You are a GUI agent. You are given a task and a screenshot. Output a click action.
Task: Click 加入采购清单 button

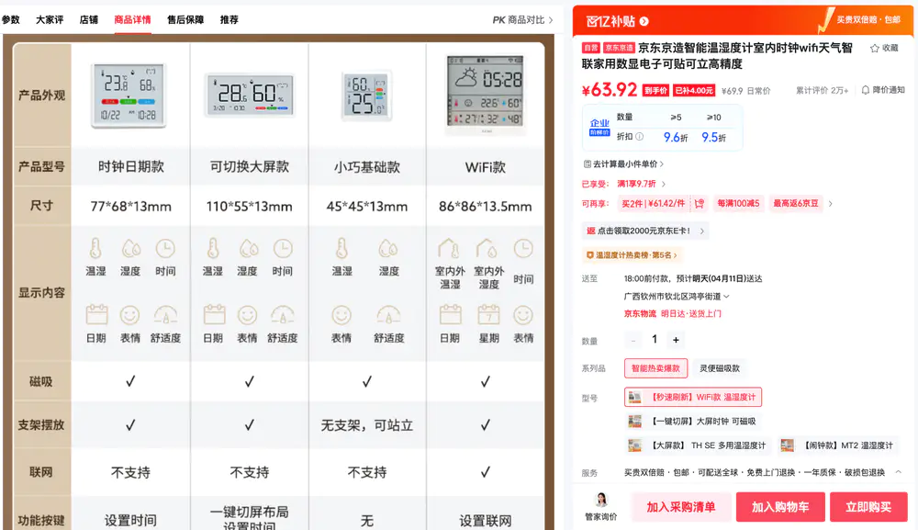680,507
